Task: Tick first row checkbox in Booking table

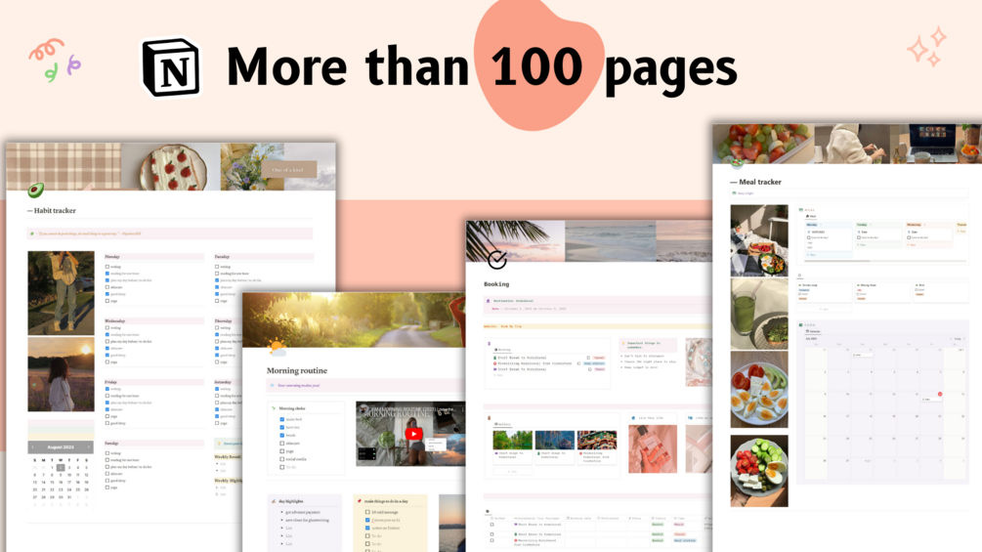Action: pyautogui.click(x=491, y=525)
